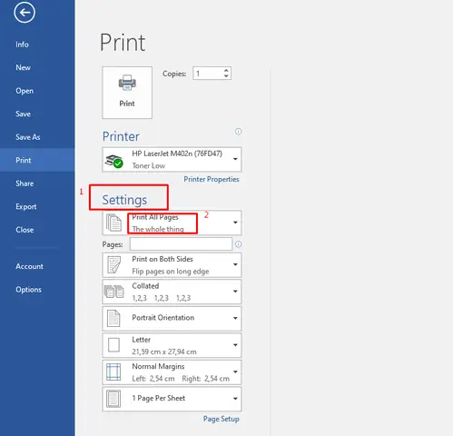Open the Printer Properties link

pos(212,179)
